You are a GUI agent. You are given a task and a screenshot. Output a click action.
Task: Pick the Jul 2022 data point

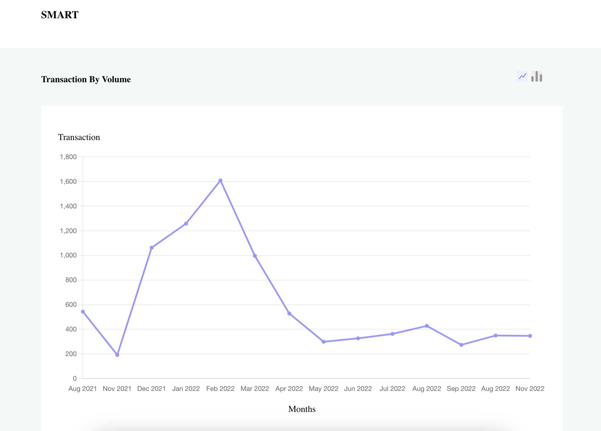(x=392, y=334)
